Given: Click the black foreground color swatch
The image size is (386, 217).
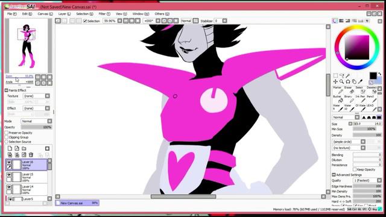Looking at the screenshot, I should click(373, 75).
